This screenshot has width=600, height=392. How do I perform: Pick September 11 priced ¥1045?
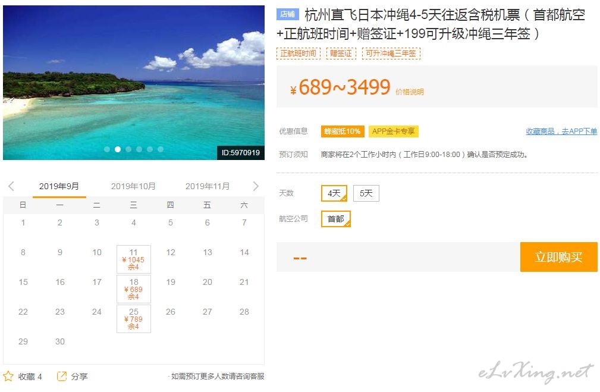pyautogui.click(x=134, y=259)
